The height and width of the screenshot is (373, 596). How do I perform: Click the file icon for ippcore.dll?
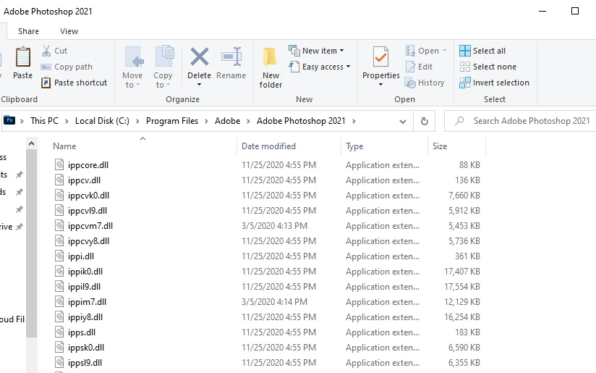[x=59, y=165]
